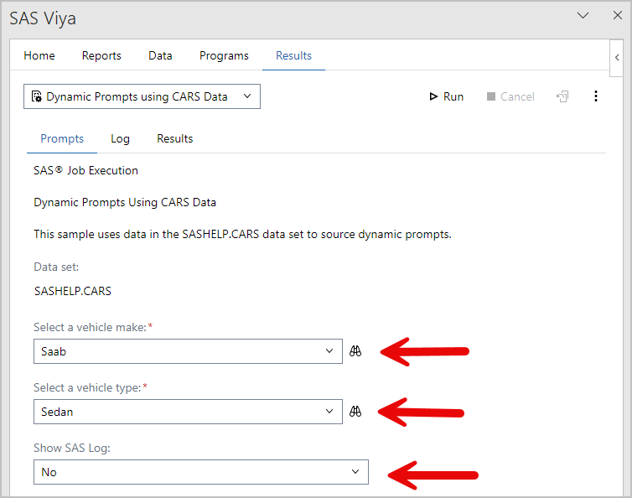Open the Data tab
Screen dimensions: 632x498
[160, 55]
